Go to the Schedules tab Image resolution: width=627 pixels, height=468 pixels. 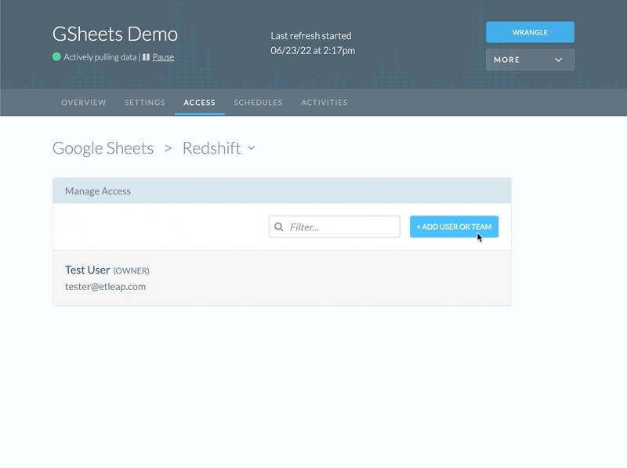258,103
